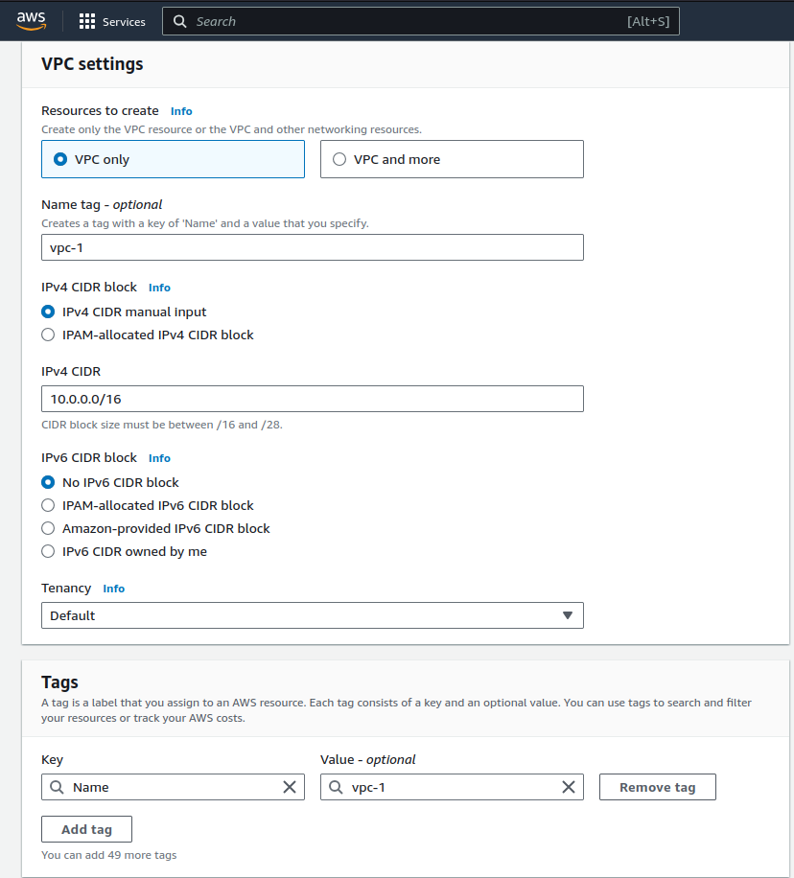
Task: Open the Services grid menu icon
Action: [87, 21]
